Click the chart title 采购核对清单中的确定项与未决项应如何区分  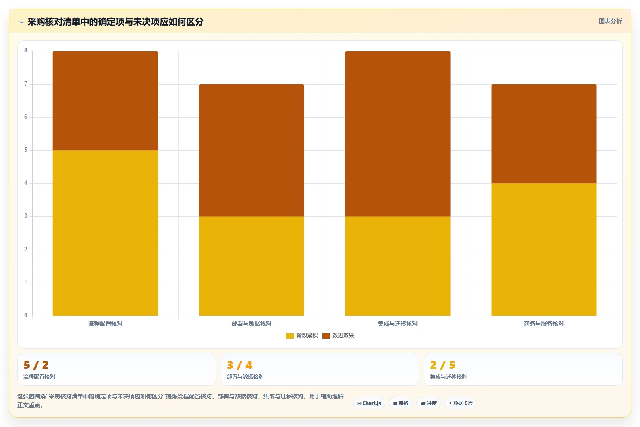(115, 22)
